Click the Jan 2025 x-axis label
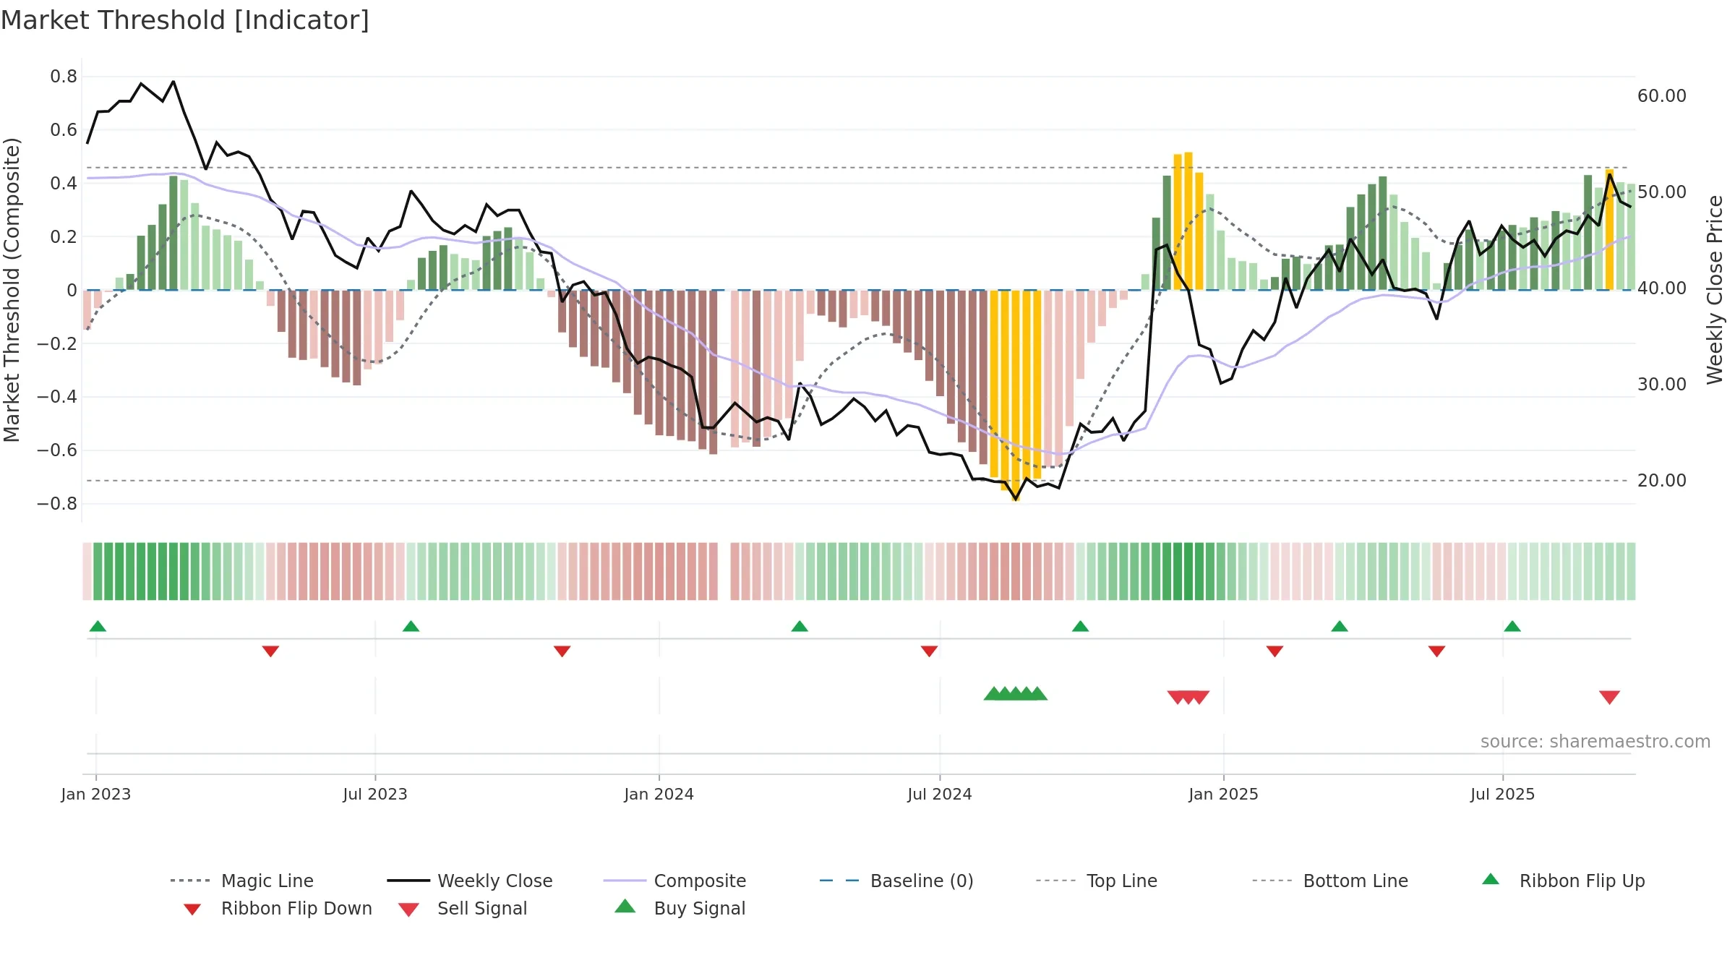This screenshot has width=1735, height=976. click(x=1223, y=794)
